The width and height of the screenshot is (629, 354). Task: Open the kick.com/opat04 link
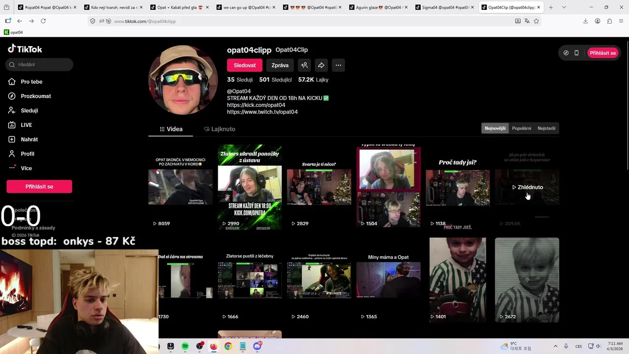(256, 105)
